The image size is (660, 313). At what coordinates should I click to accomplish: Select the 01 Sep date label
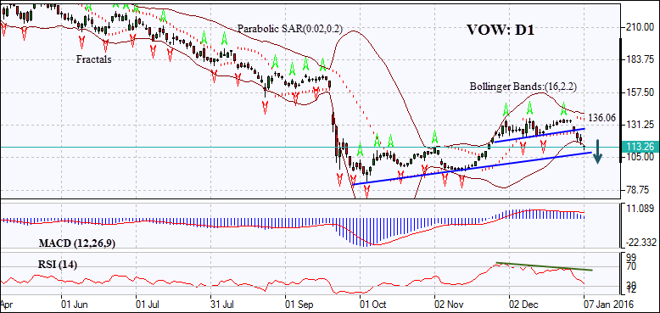300,304
